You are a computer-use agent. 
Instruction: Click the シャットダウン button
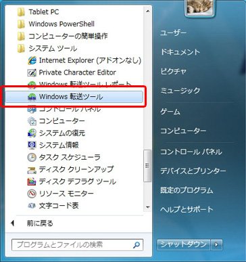[183, 244]
